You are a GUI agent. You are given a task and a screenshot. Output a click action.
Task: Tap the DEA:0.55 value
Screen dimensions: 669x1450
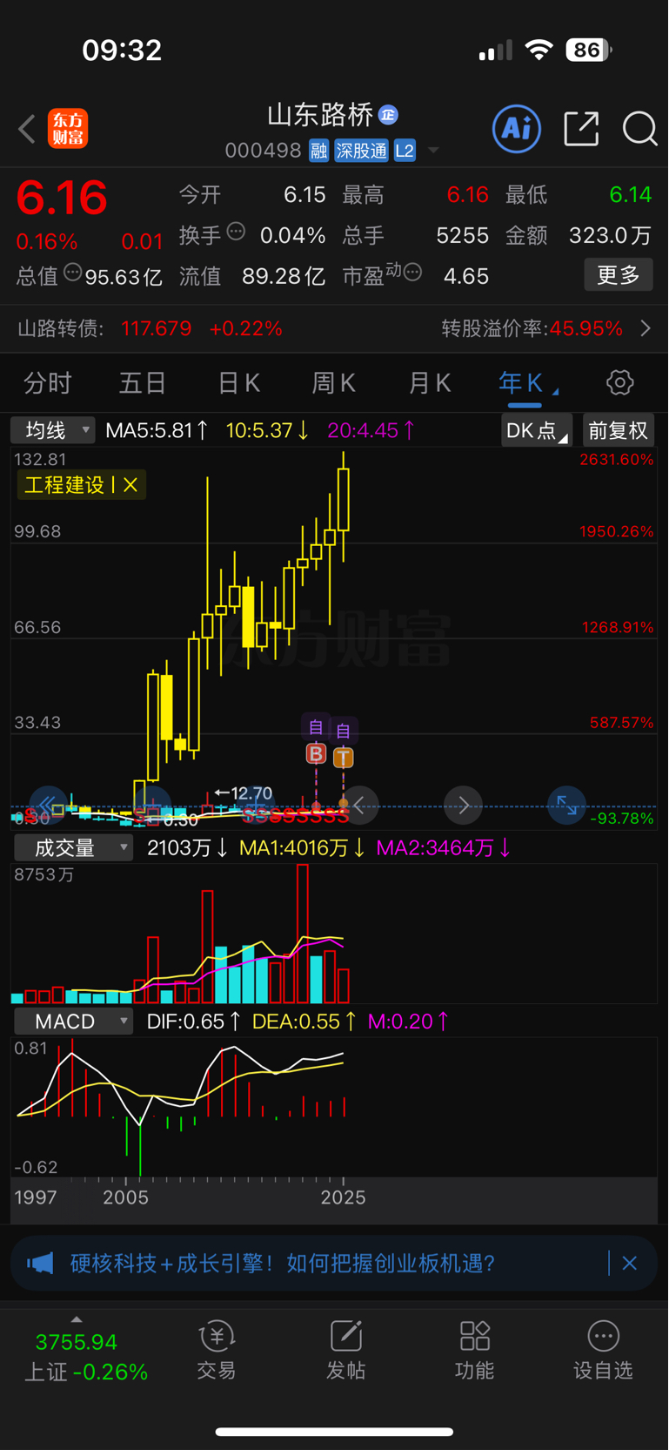click(x=304, y=1022)
